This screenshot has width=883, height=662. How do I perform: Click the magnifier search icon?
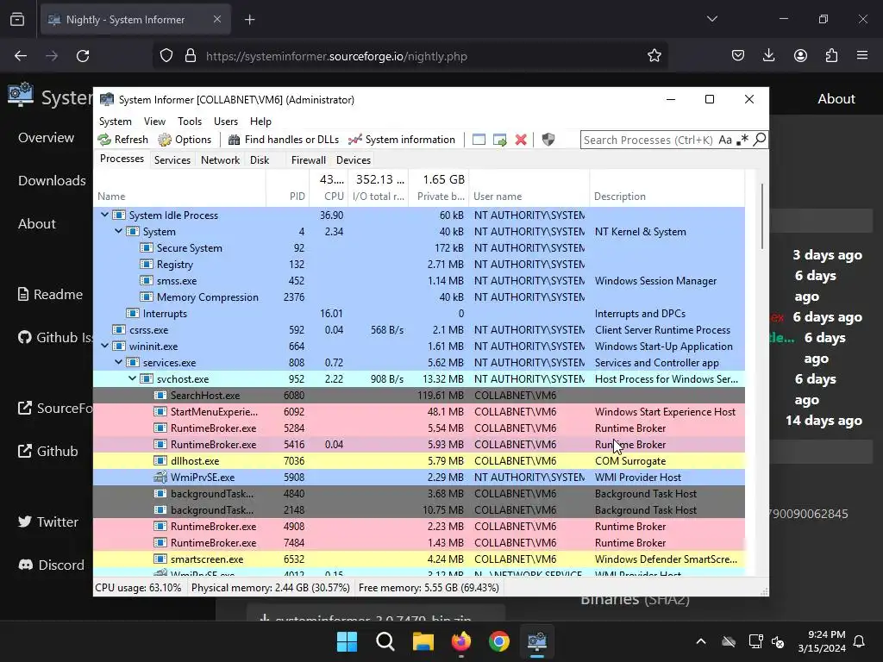(x=759, y=139)
